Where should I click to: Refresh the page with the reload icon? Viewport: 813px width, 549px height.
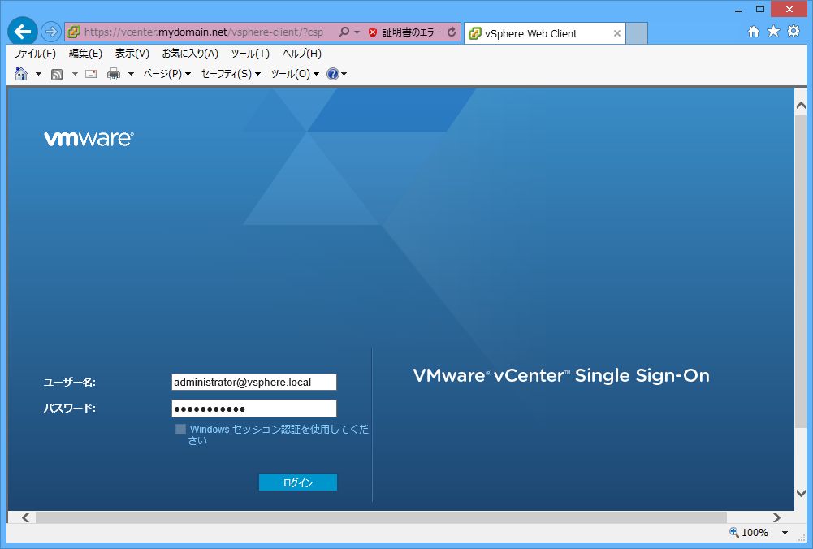452,32
